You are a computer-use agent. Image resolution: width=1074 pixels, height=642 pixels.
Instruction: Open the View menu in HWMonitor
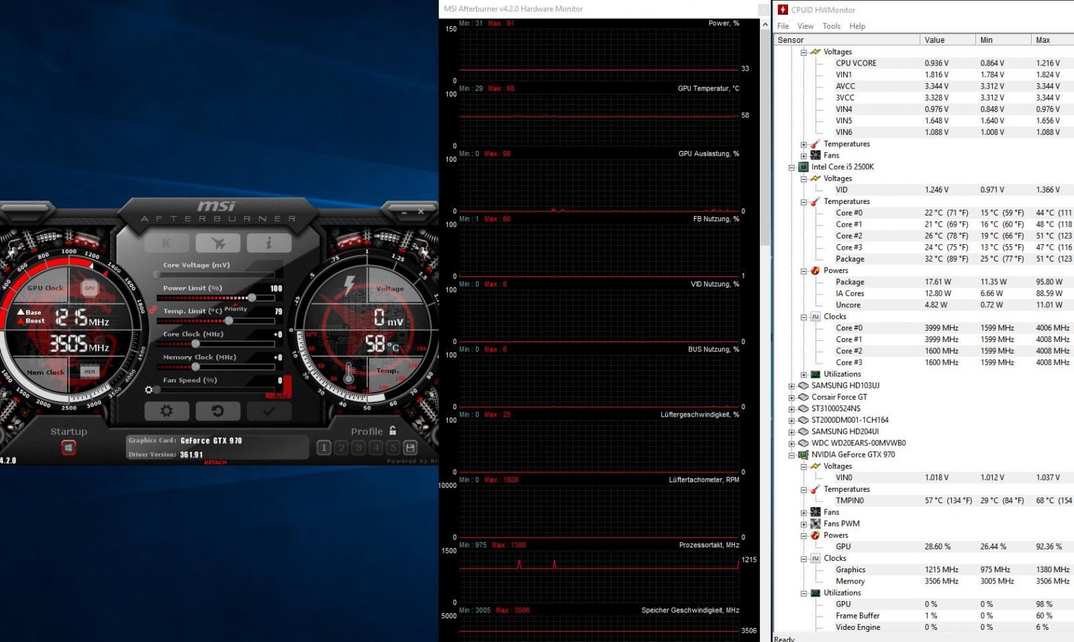805,26
